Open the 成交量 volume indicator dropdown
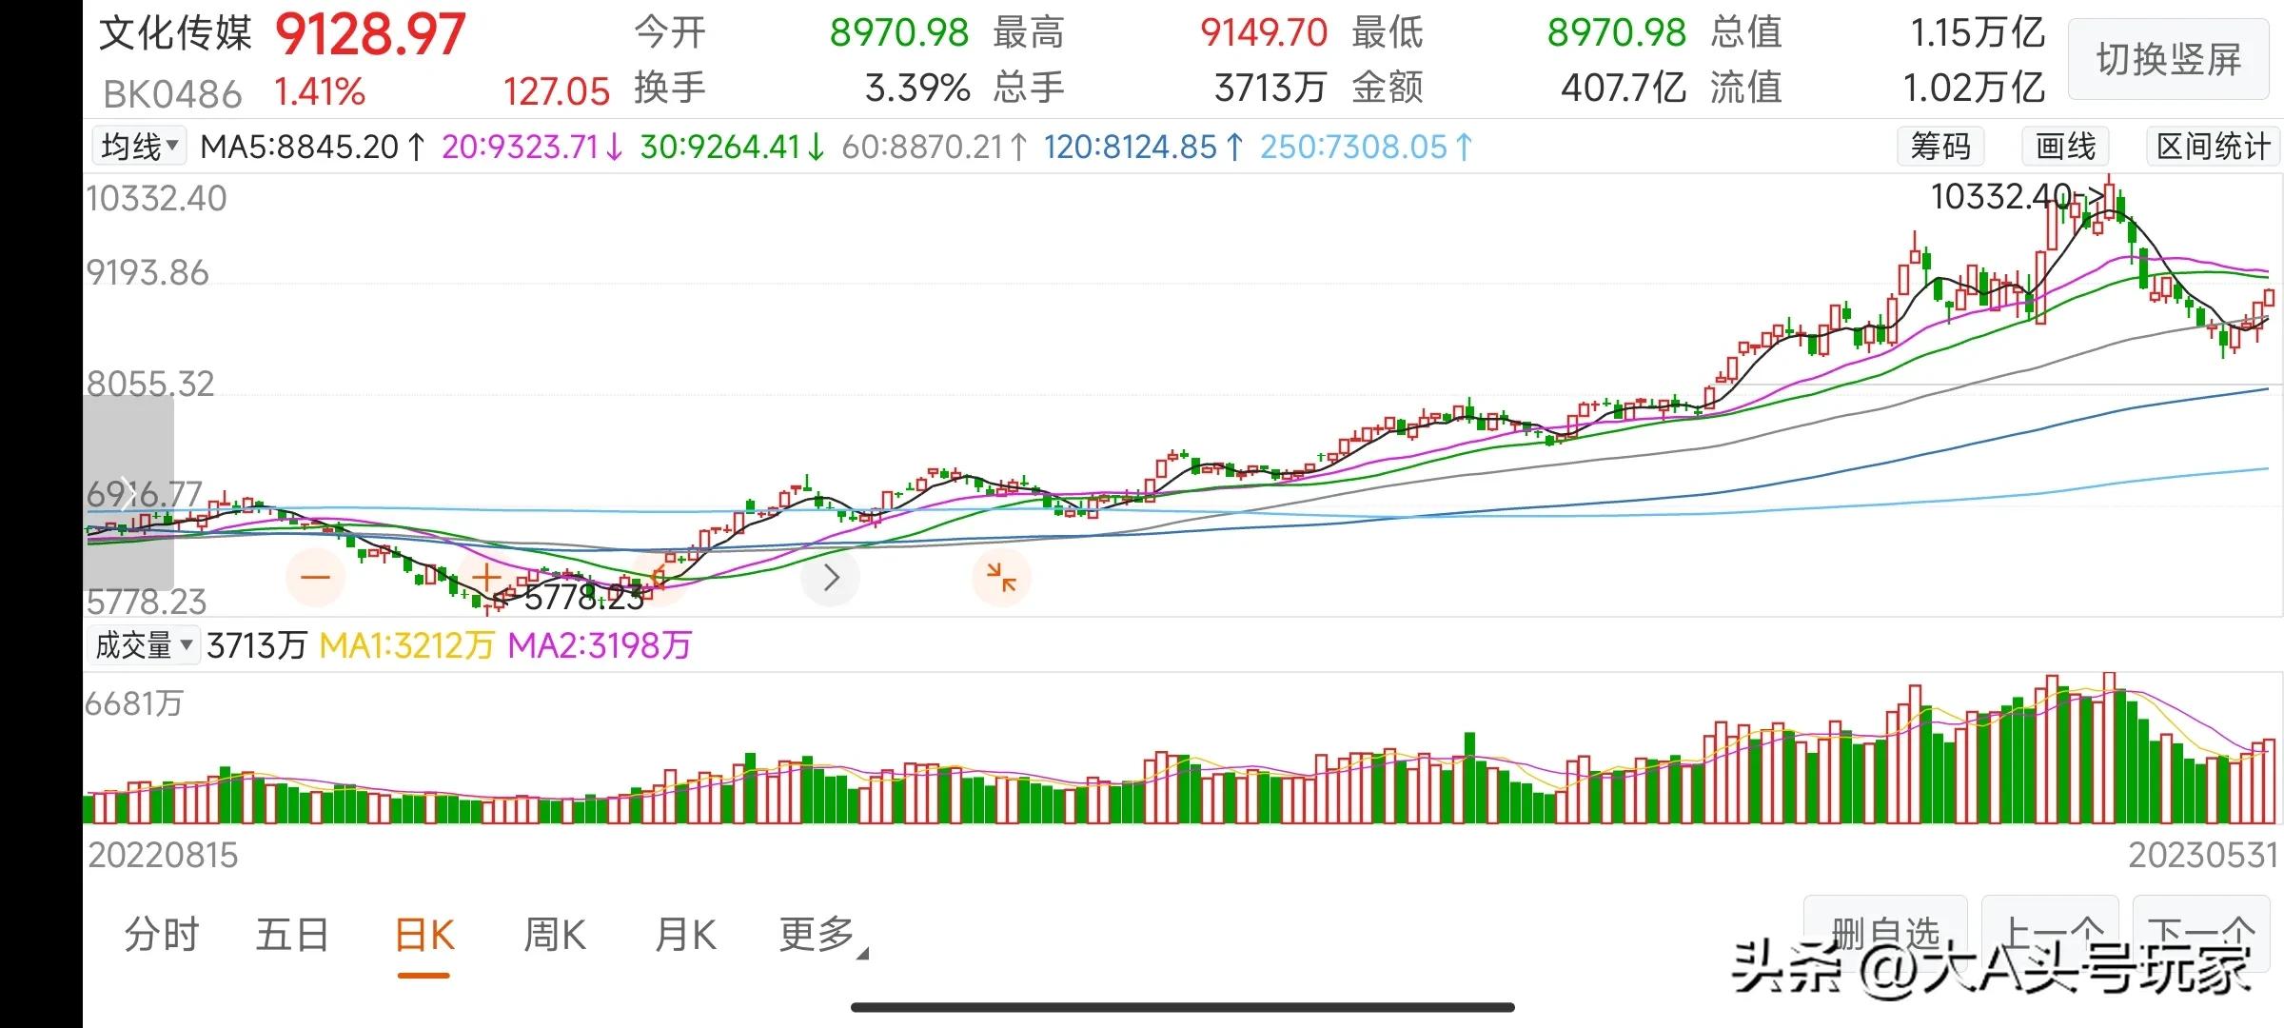 (144, 645)
